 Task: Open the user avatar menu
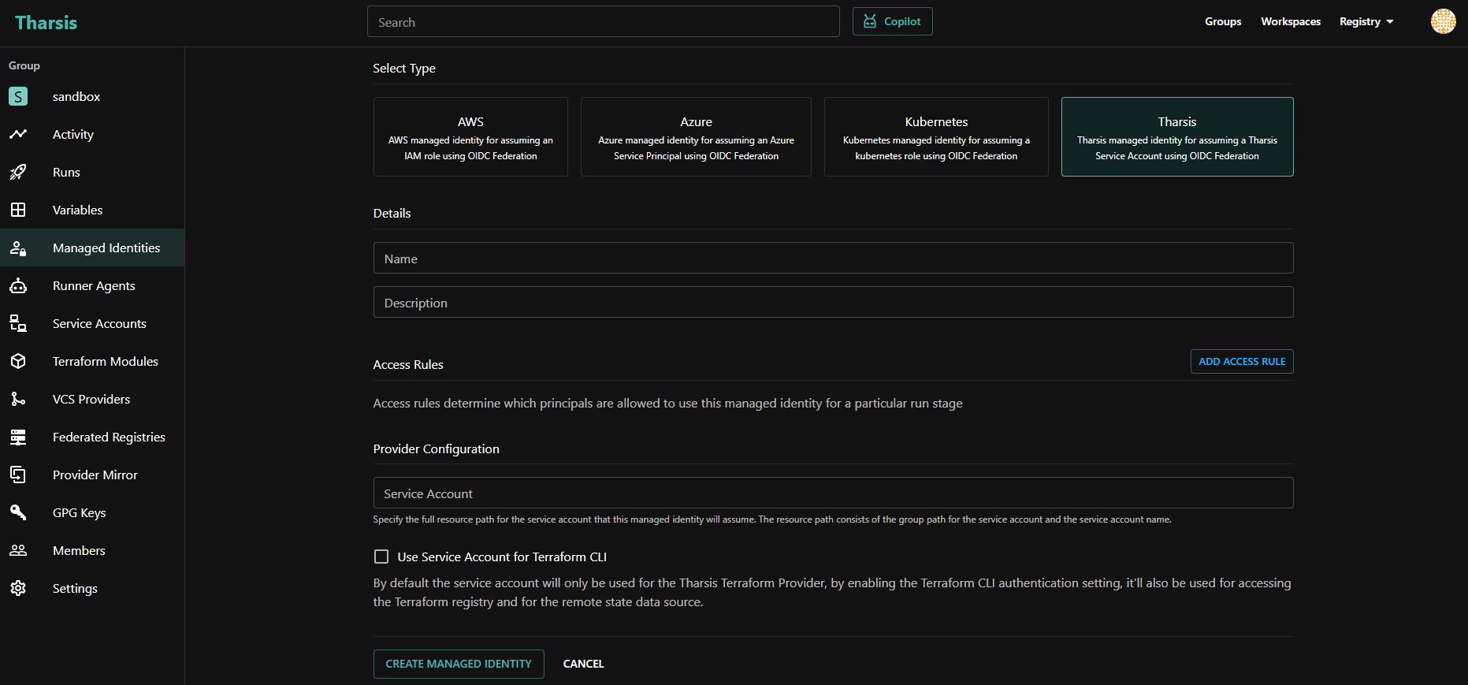1444,21
